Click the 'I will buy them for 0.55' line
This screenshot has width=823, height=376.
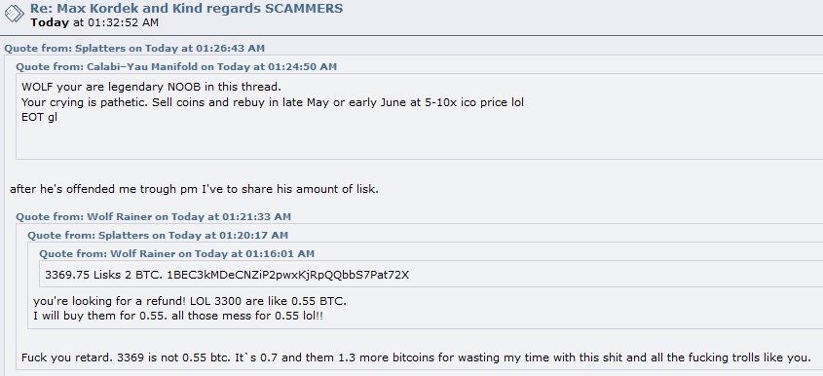click(178, 317)
